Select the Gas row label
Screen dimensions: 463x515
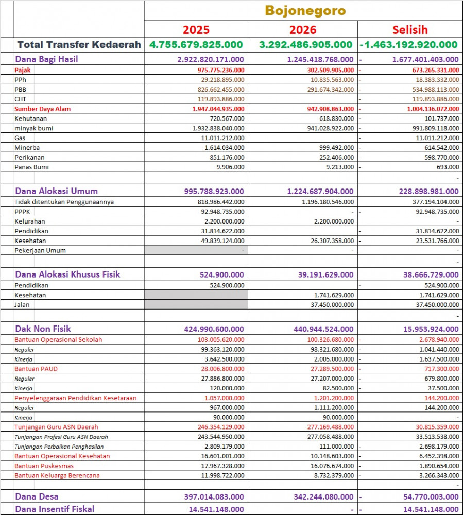point(20,138)
